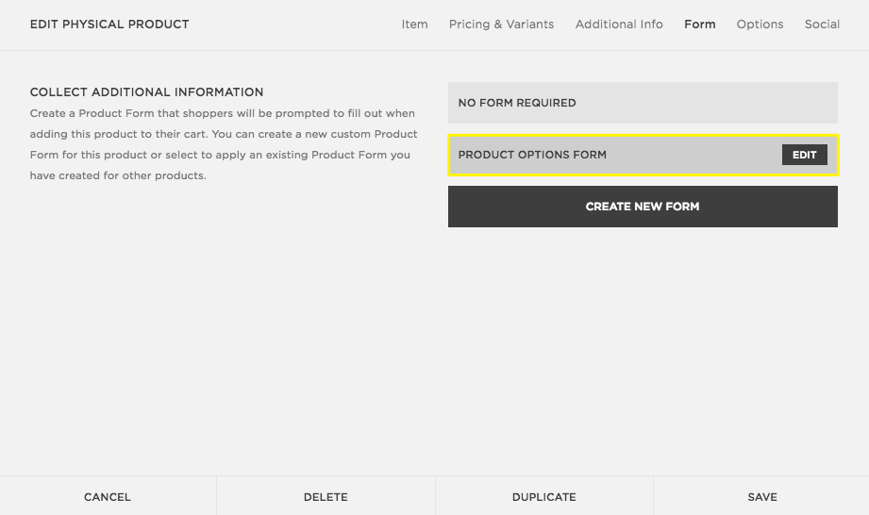Viewport: 869px width, 515px height.
Task: Click empty area beneath Create New Form button
Action: tap(643, 340)
